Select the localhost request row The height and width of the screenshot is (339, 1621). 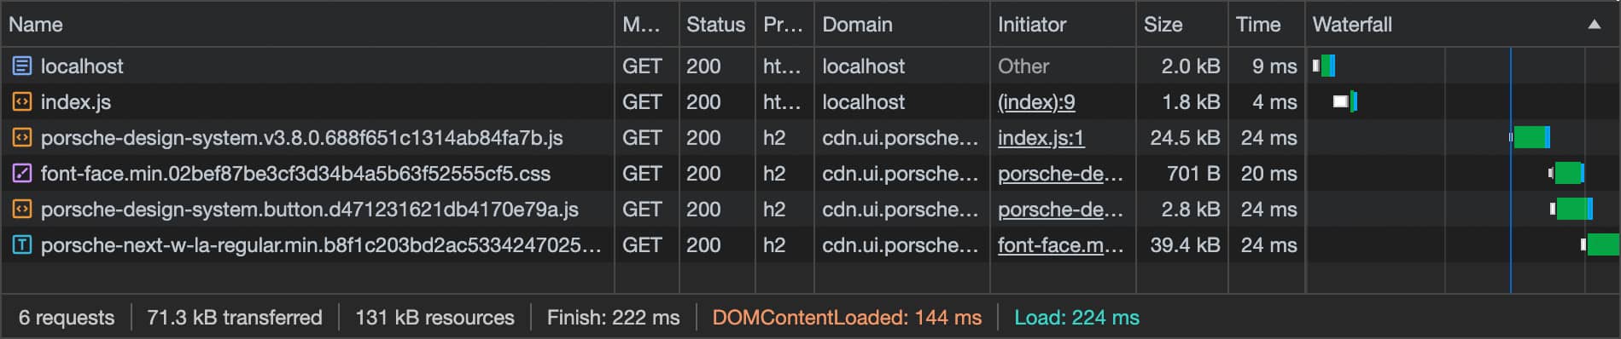810,66
